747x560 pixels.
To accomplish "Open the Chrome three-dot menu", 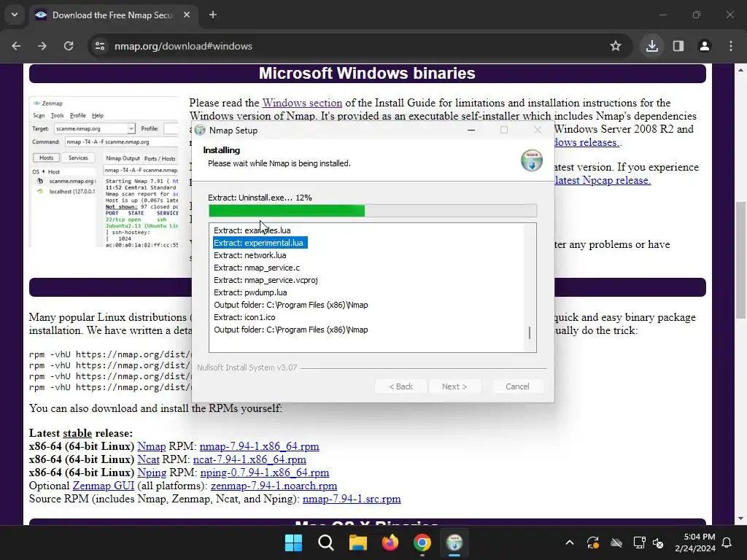I will pos(731,46).
